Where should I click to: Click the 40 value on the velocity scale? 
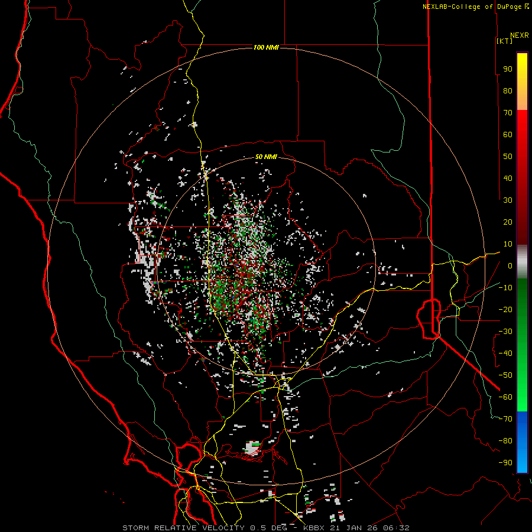click(508, 178)
